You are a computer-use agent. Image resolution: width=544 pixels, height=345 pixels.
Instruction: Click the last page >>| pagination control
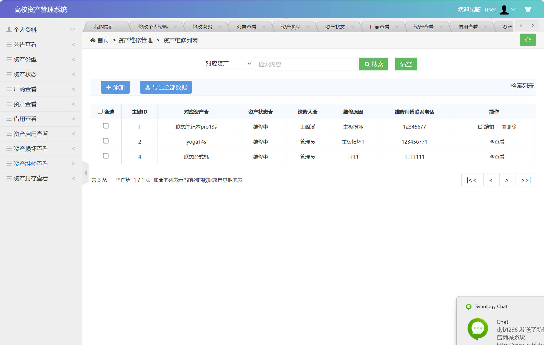pos(525,180)
